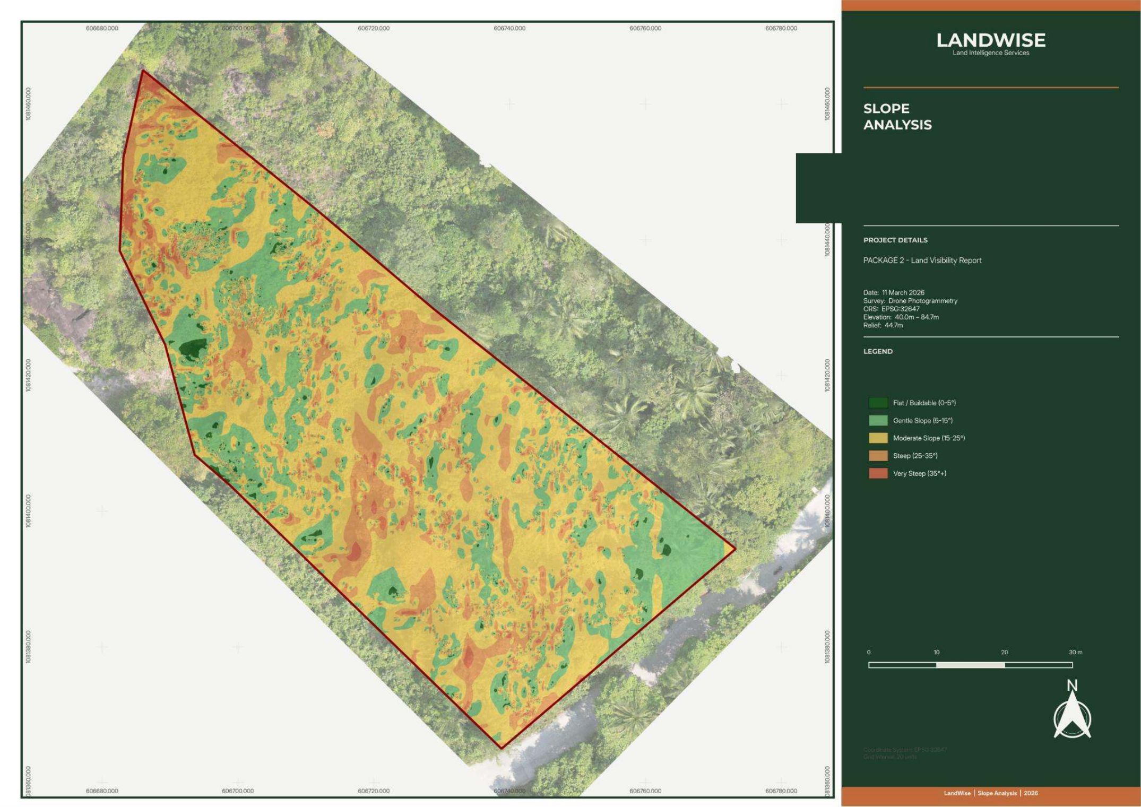
Task: Click the LANDWISE logo heading
Action: coord(991,40)
